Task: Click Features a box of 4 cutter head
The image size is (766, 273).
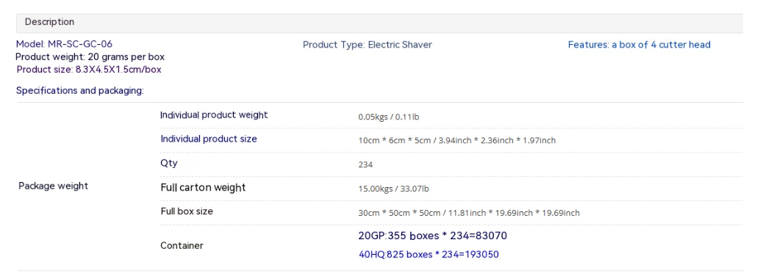Action: click(639, 45)
